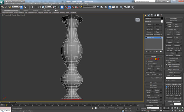This screenshot has width=184, height=112.
Task: Open the 3ds Max application menu logo
Action: pyautogui.click(x=2, y=2)
